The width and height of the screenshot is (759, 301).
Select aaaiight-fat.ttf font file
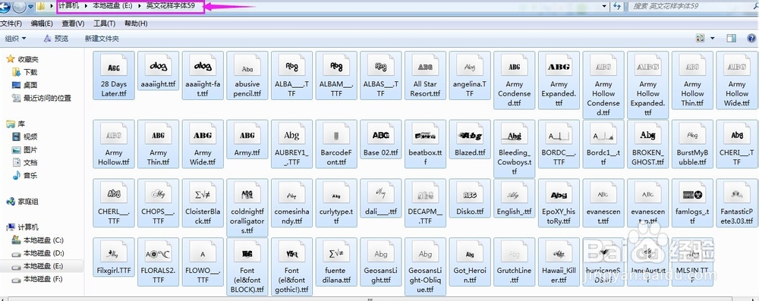coord(203,76)
